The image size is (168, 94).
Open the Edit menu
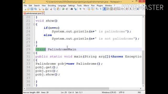click(30, 5)
